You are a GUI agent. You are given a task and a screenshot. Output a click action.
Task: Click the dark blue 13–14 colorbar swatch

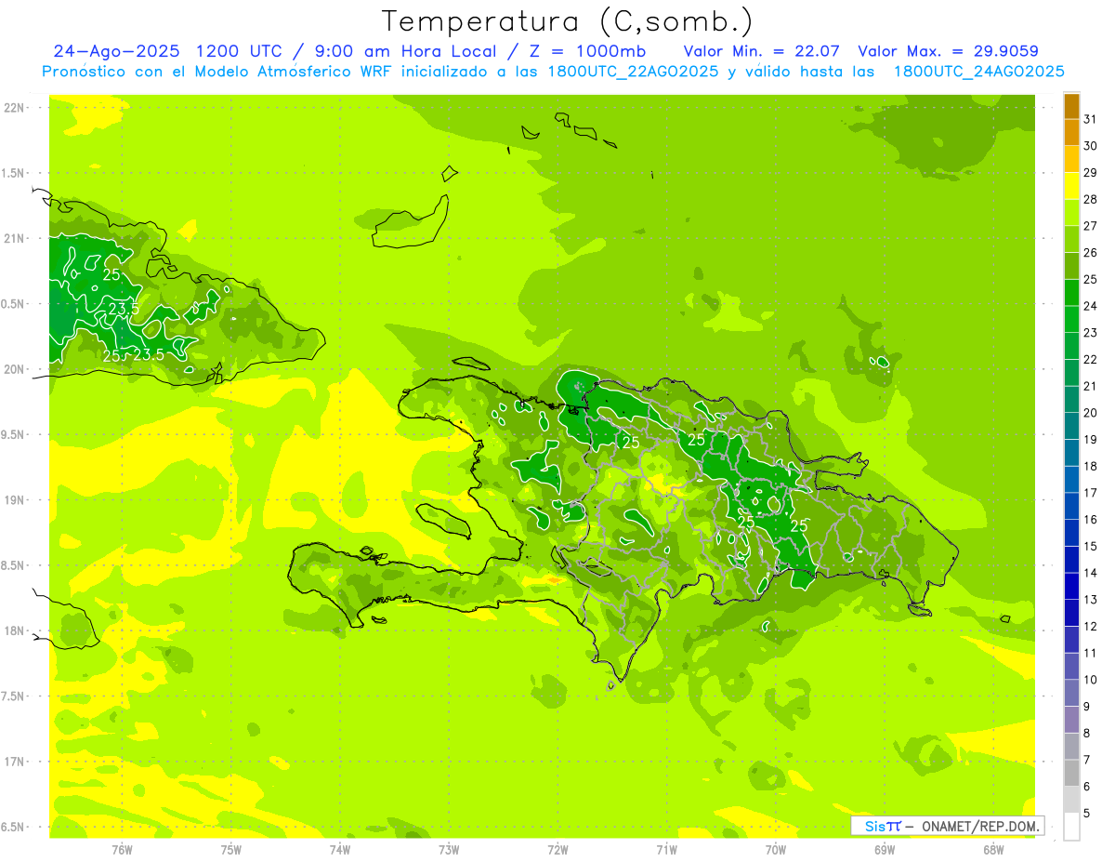(1071, 586)
